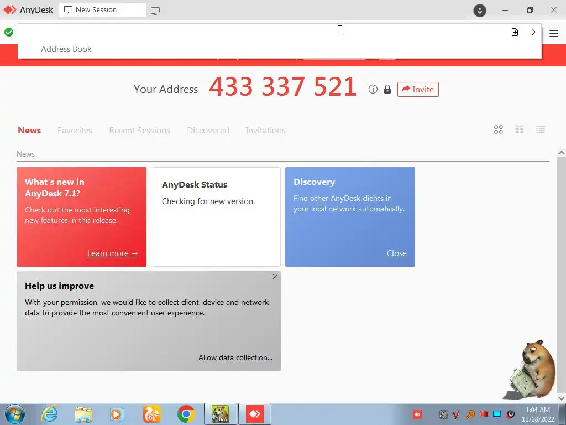566x425 pixels.
Task: Click AnyDesk tray icon
Action: pos(417,414)
